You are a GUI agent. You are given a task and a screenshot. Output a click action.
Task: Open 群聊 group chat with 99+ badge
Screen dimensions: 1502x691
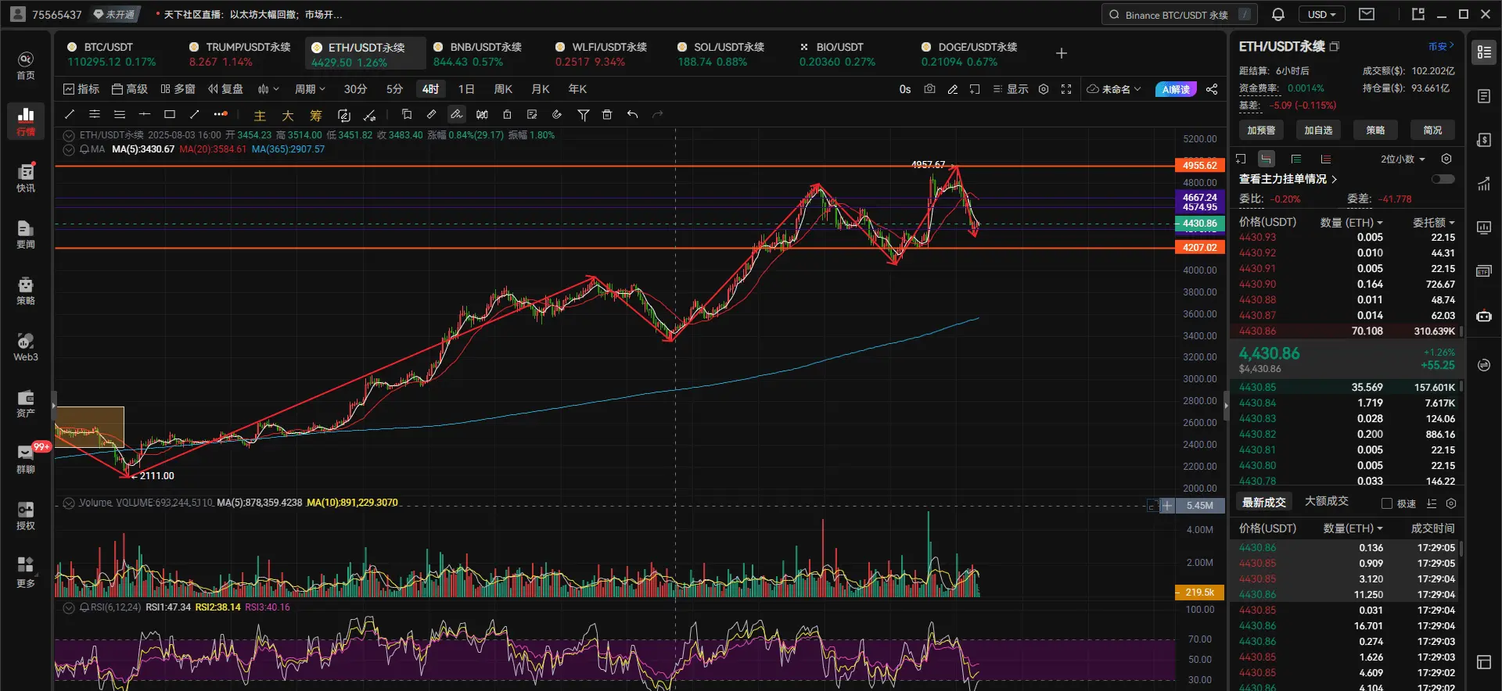click(26, 460)
